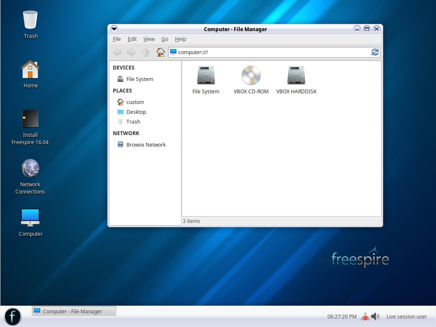436x327 pixels.
Task: Click the forward arrow in toolbar
Action: [132, 52]
